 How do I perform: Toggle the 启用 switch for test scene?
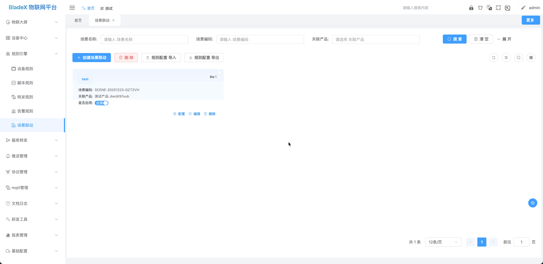pyautogui.click(x=102, y=103)
